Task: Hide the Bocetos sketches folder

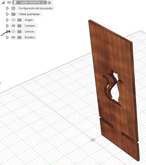Action: [13, 37]
